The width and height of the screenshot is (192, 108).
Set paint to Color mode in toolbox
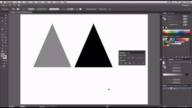point(2,61)
